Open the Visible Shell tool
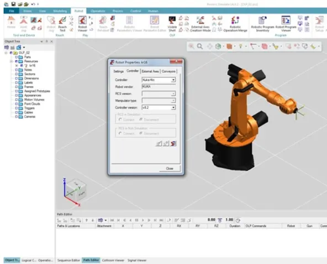Viewport: 327px width, 264px height. (172, 24)
